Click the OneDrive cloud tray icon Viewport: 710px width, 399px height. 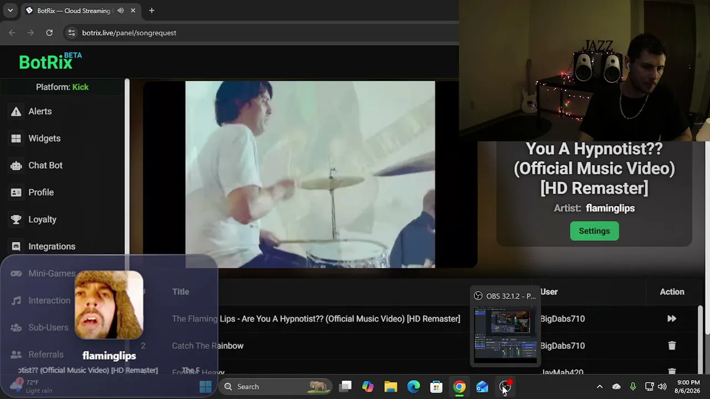point(616,387)
